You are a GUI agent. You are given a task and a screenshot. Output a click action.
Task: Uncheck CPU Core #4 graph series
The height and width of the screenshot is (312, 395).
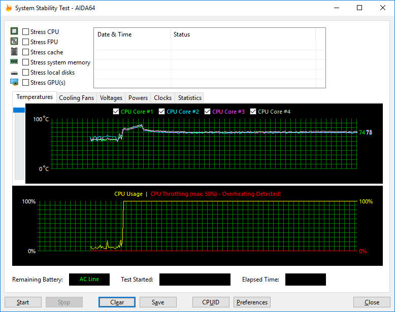253,112
